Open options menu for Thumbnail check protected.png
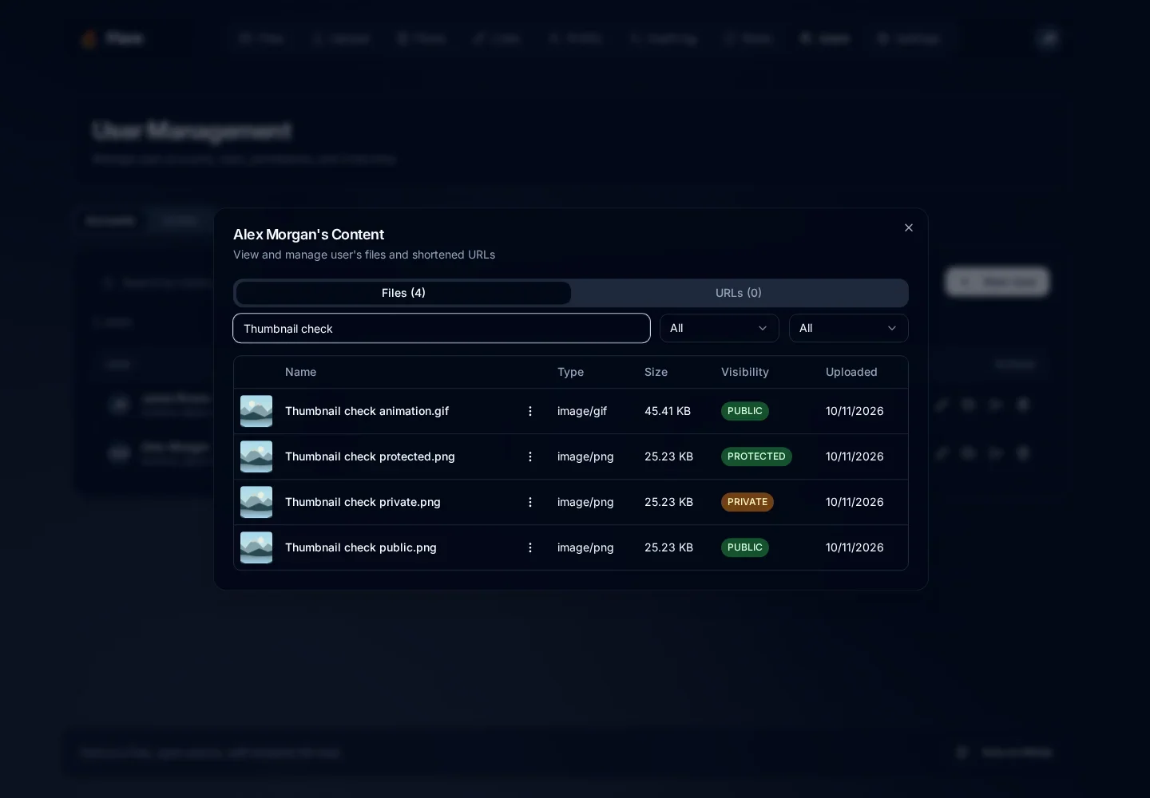 [530, 456]
